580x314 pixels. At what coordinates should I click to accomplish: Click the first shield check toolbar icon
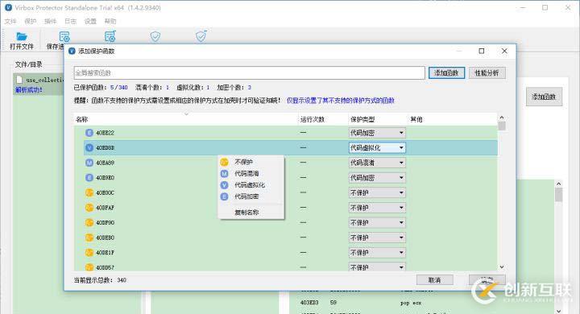point(155,36)
